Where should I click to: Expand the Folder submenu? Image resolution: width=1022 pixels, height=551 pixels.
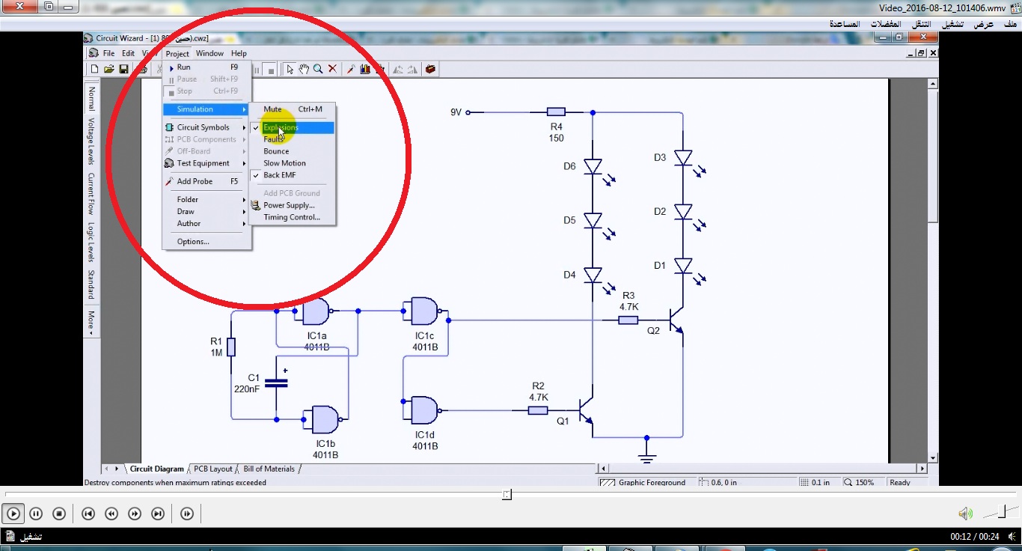pos(206,200)
